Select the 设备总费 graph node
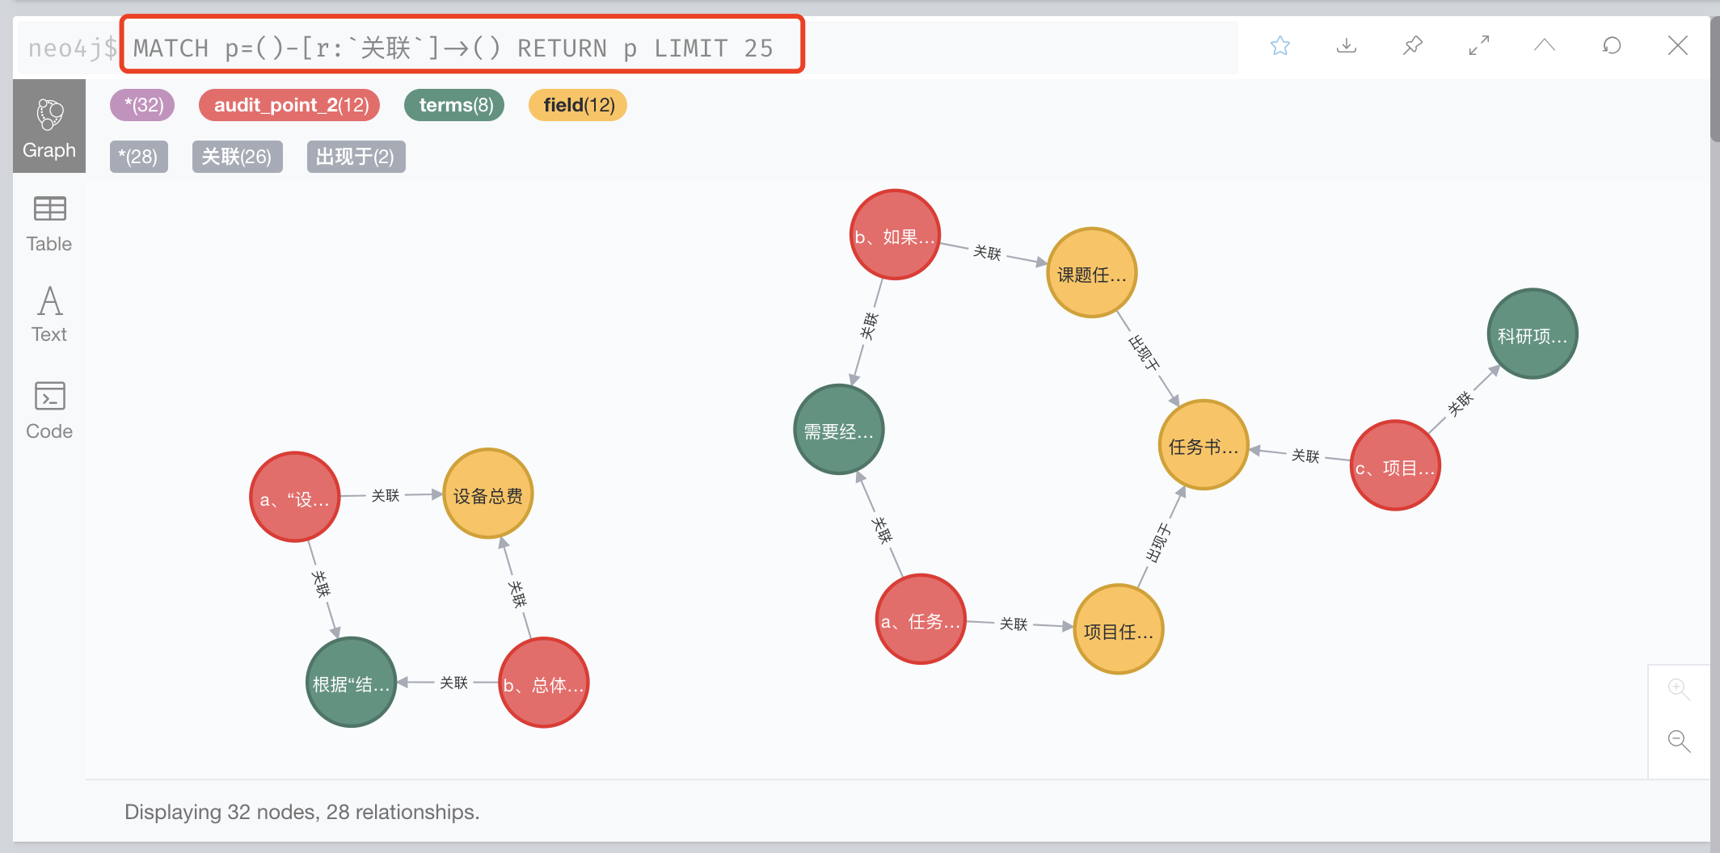This screenshot has height=853, width=1720. coord(488,494)
